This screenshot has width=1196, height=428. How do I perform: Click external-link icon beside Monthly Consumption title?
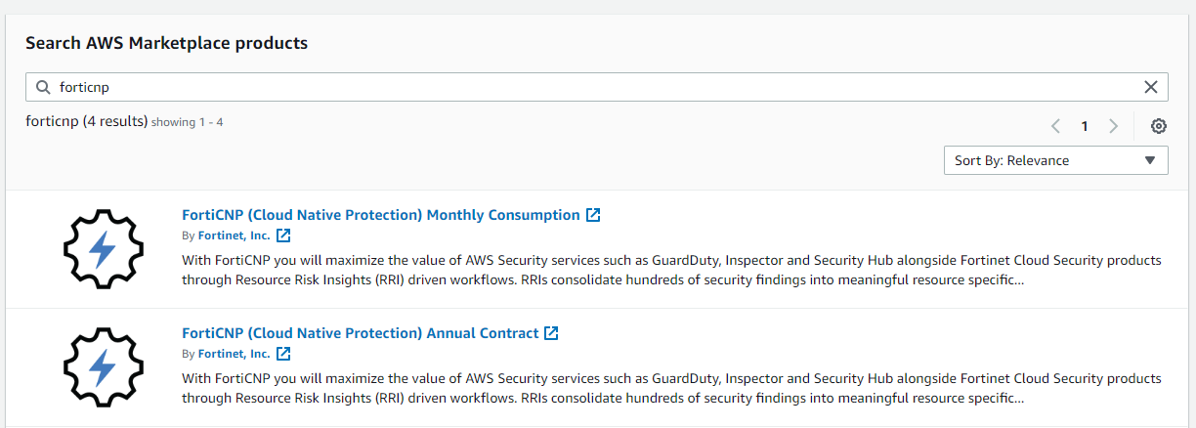[593, 215]
